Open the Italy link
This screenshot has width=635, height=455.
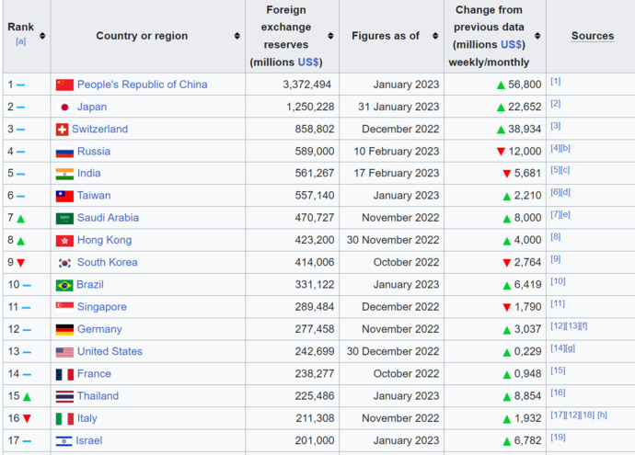87,418
